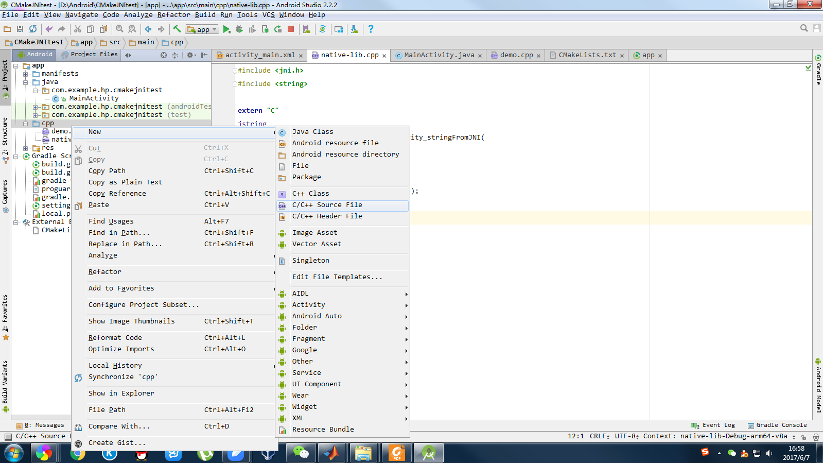This screenshot has width=823, height=463.
Task: Click the Gradle side panel button
Action: coord(818,70)
